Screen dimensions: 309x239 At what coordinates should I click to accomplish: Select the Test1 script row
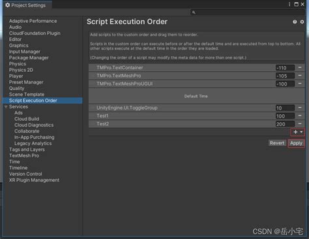click(x=197, y=116)
